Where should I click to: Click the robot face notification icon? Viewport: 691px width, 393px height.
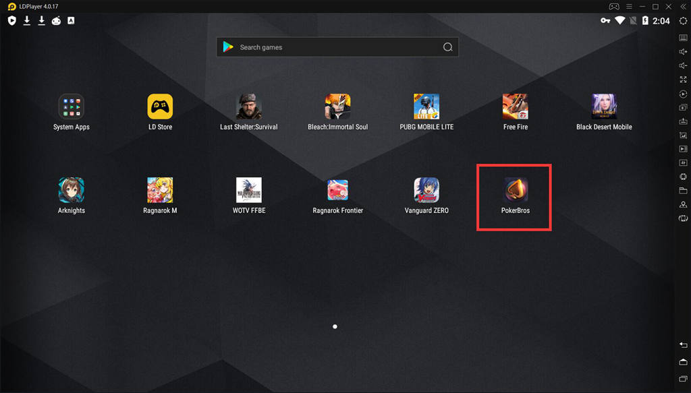57,21
